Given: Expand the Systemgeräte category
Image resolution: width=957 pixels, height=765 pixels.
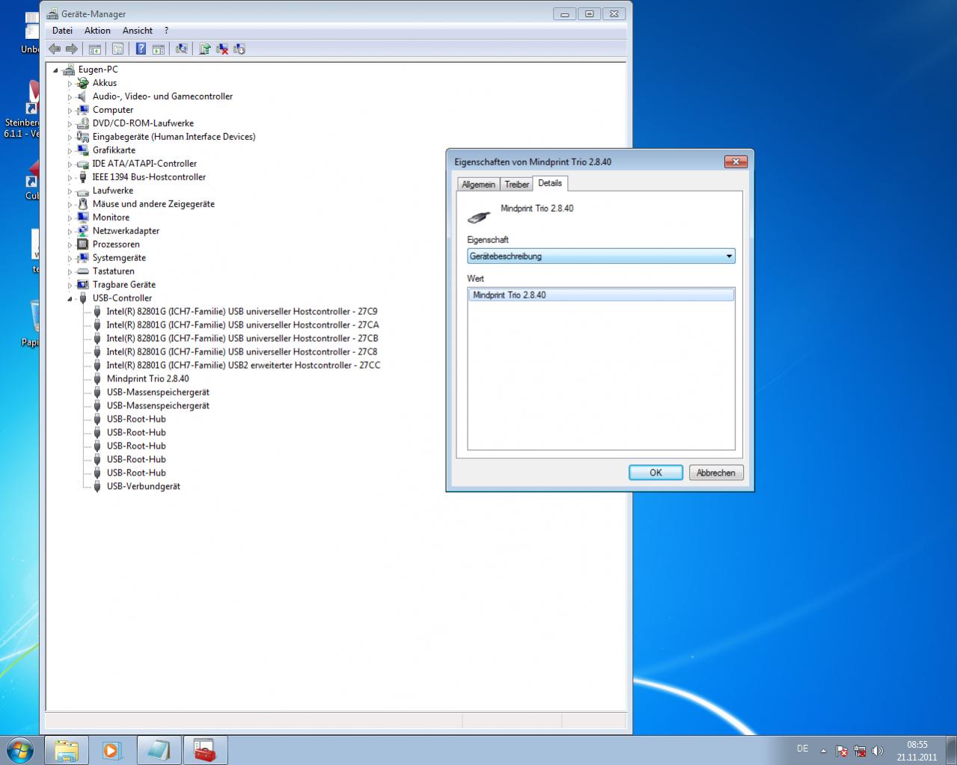Looking at the screenshot, I should [x=70, y=259].
